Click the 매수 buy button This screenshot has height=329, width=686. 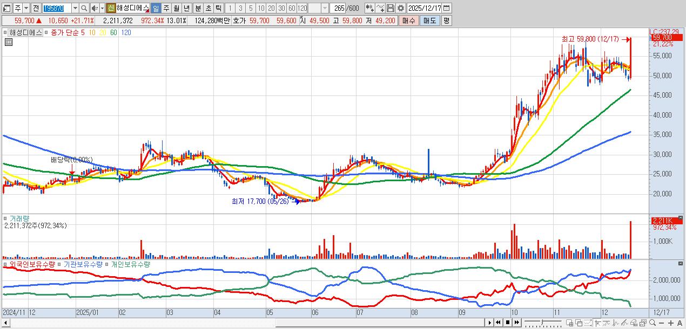coord(409,20)
